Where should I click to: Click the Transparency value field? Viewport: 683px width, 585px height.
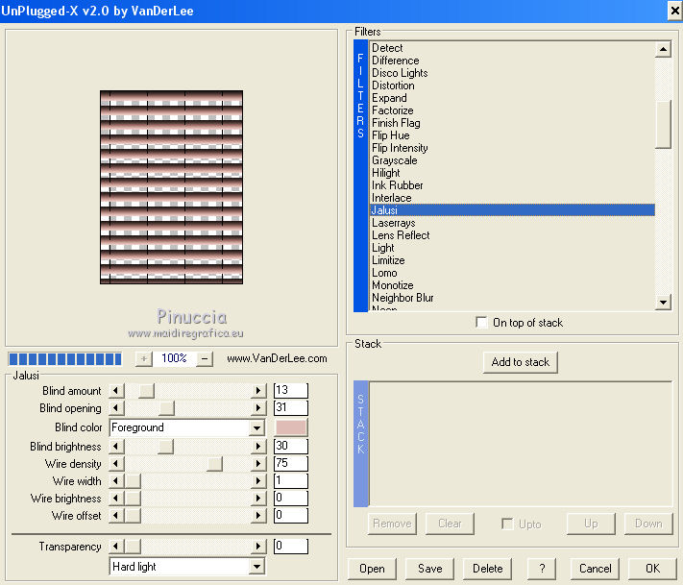click(x=291, y=546)
